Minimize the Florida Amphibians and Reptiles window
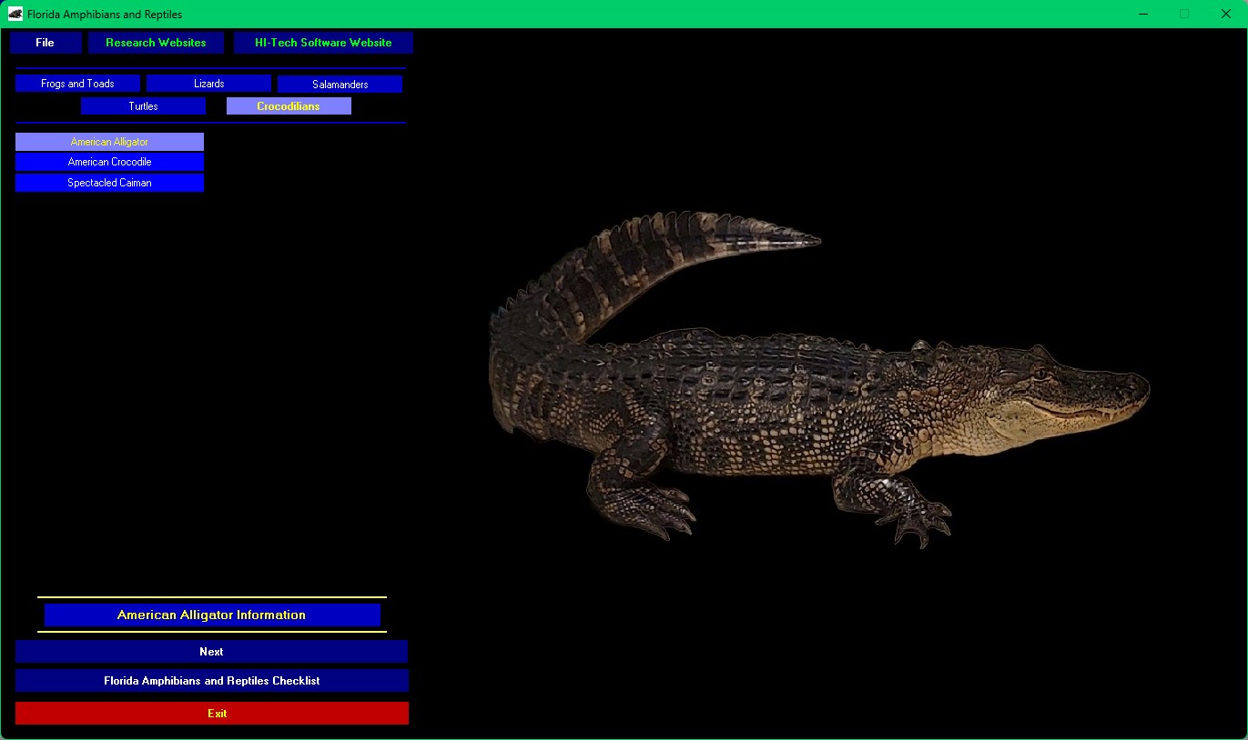1248x740 pixels. (1143, 14)
